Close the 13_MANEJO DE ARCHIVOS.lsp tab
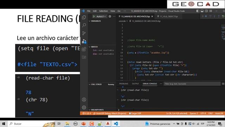 pos(152,17)
